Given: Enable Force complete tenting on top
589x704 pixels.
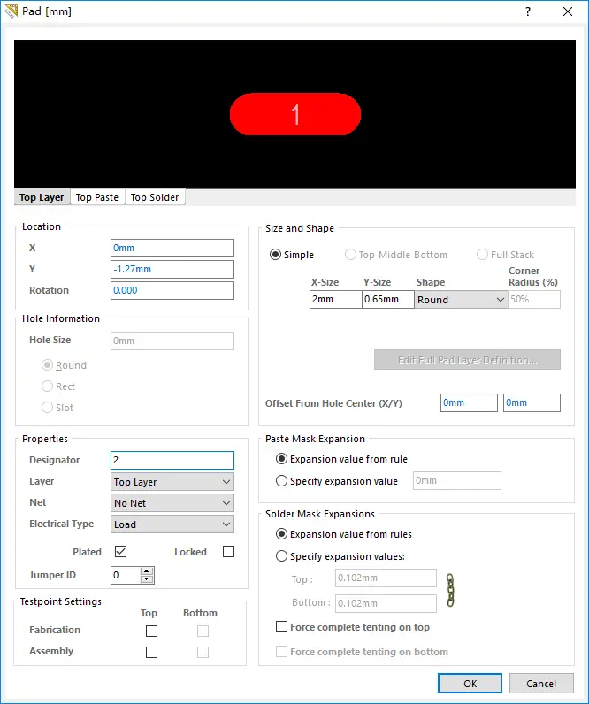Looking at the screenshot, I should tap(282, 627).
